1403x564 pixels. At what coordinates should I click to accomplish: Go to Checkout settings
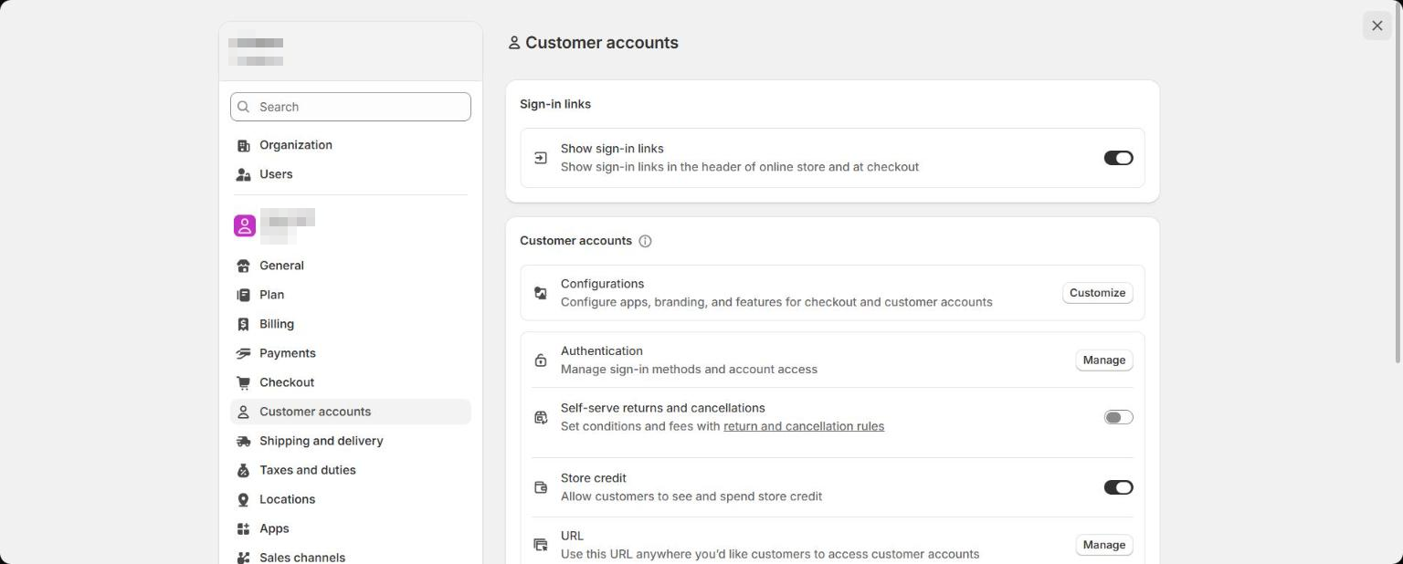coord(351,382)
